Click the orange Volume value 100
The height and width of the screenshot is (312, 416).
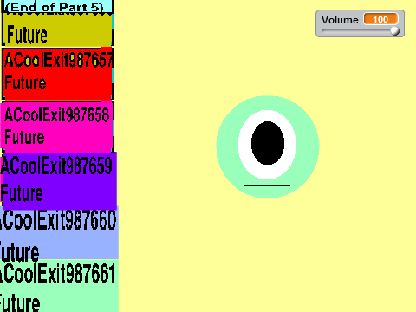coord(380,19)
